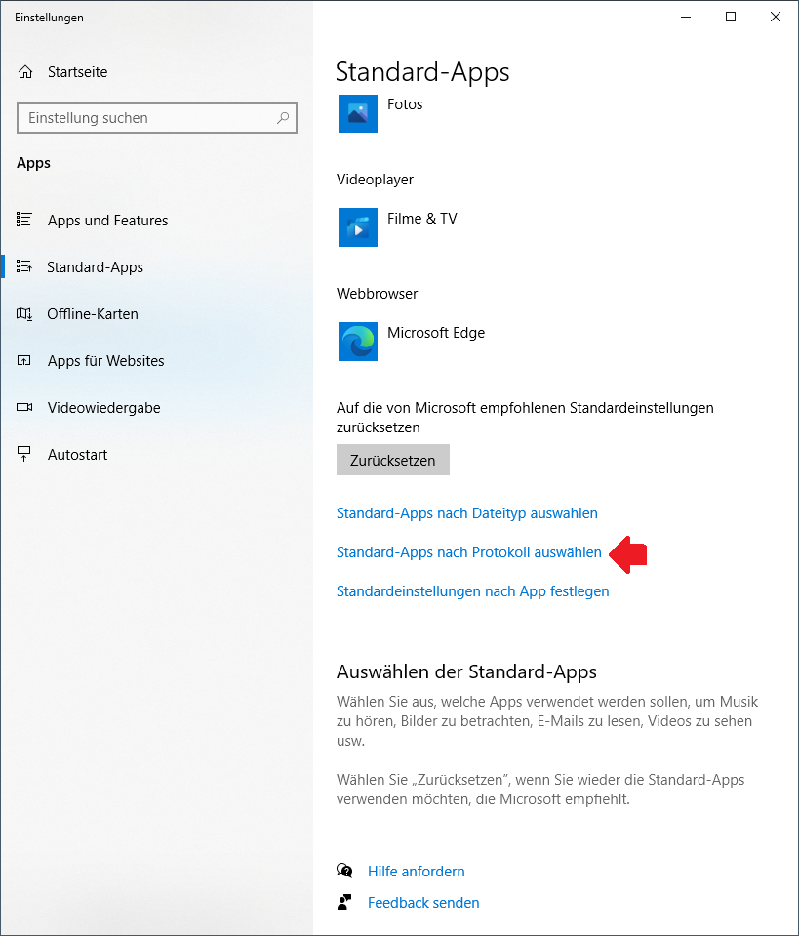Maximize the Einstellungen window

(730, 17)
